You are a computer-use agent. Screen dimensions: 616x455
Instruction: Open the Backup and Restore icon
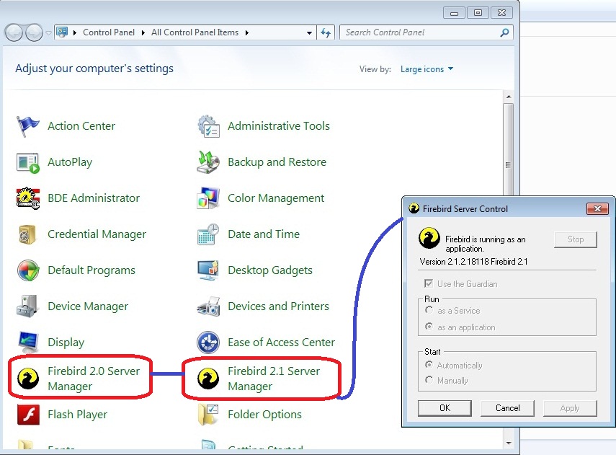pos(208,162)
